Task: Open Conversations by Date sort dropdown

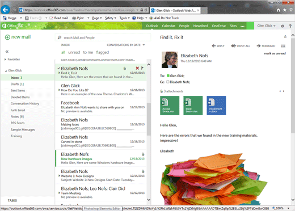Action: point(126,45)
